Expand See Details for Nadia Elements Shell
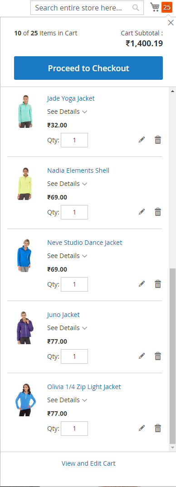This screenshot has height=487, width=176. point(67,184)
